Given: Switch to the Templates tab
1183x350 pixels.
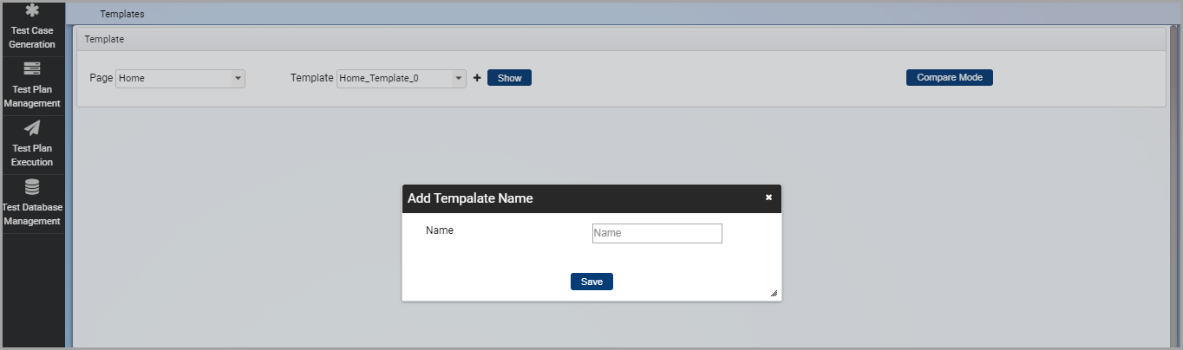Looking at the screenshot, I should pyautogui.click(x=122, y=15).
